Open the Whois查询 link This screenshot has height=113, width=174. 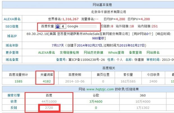(x=116, y=53)
